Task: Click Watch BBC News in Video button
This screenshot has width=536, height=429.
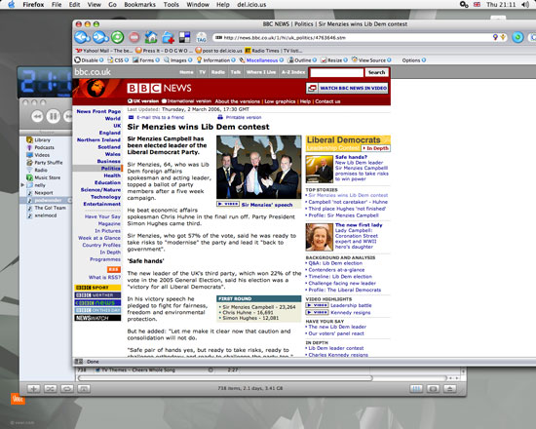Action: [347, 89]
